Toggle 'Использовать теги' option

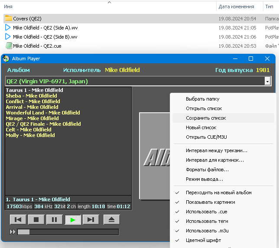[223, 221]
